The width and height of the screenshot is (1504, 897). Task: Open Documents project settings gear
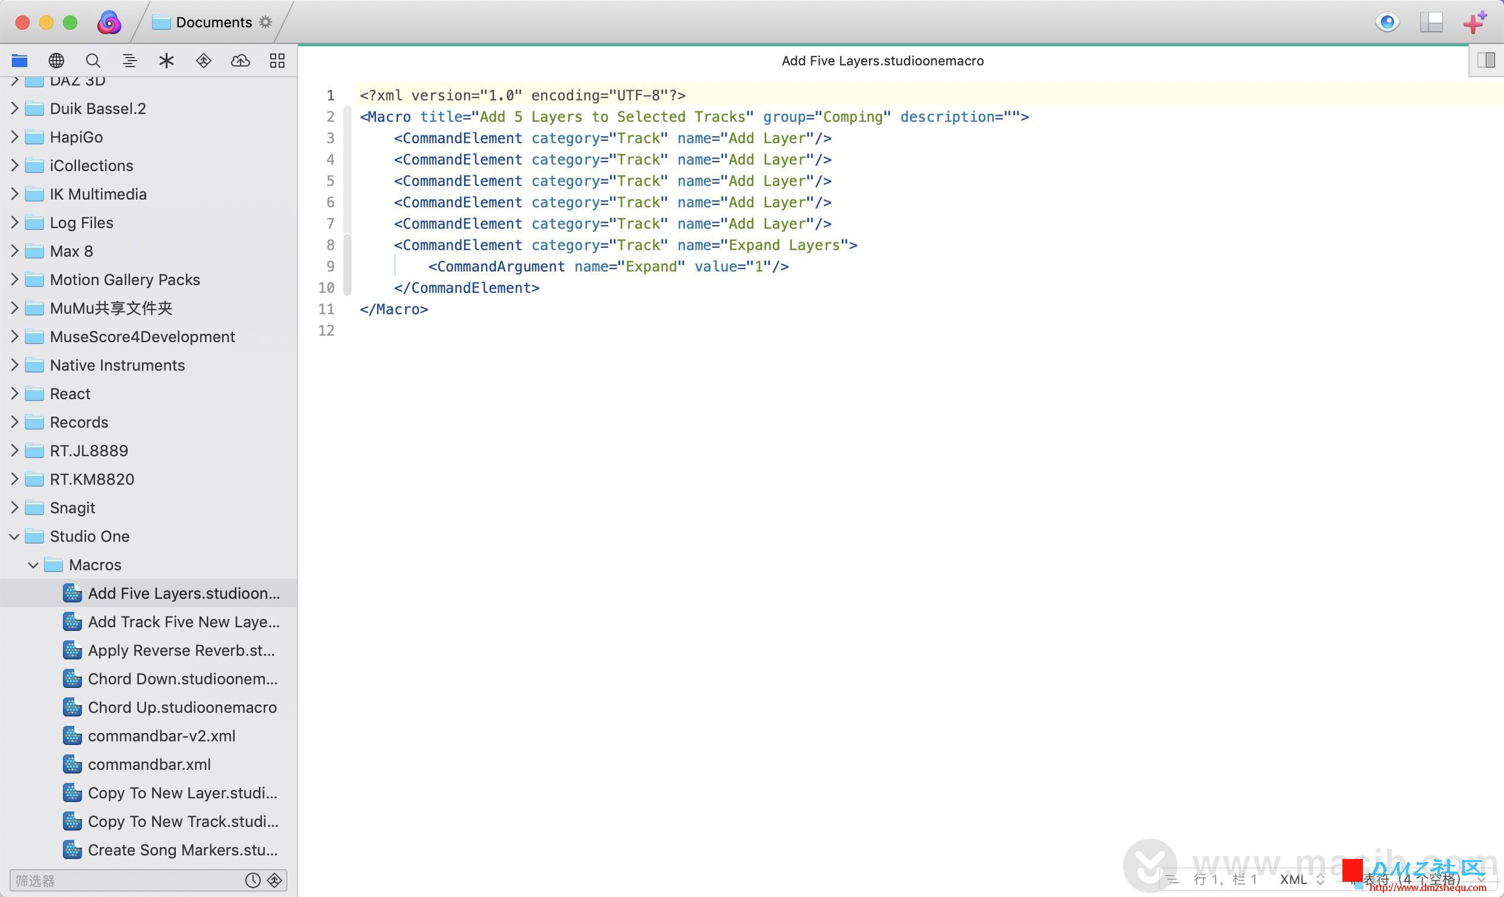point(266,23)
